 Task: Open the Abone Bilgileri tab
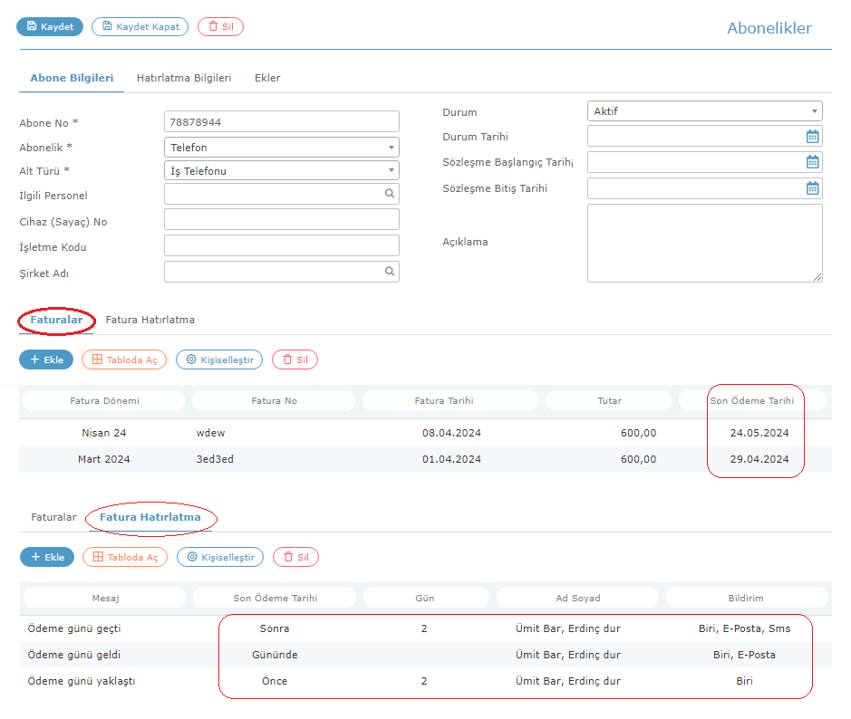tap(72, 78)
